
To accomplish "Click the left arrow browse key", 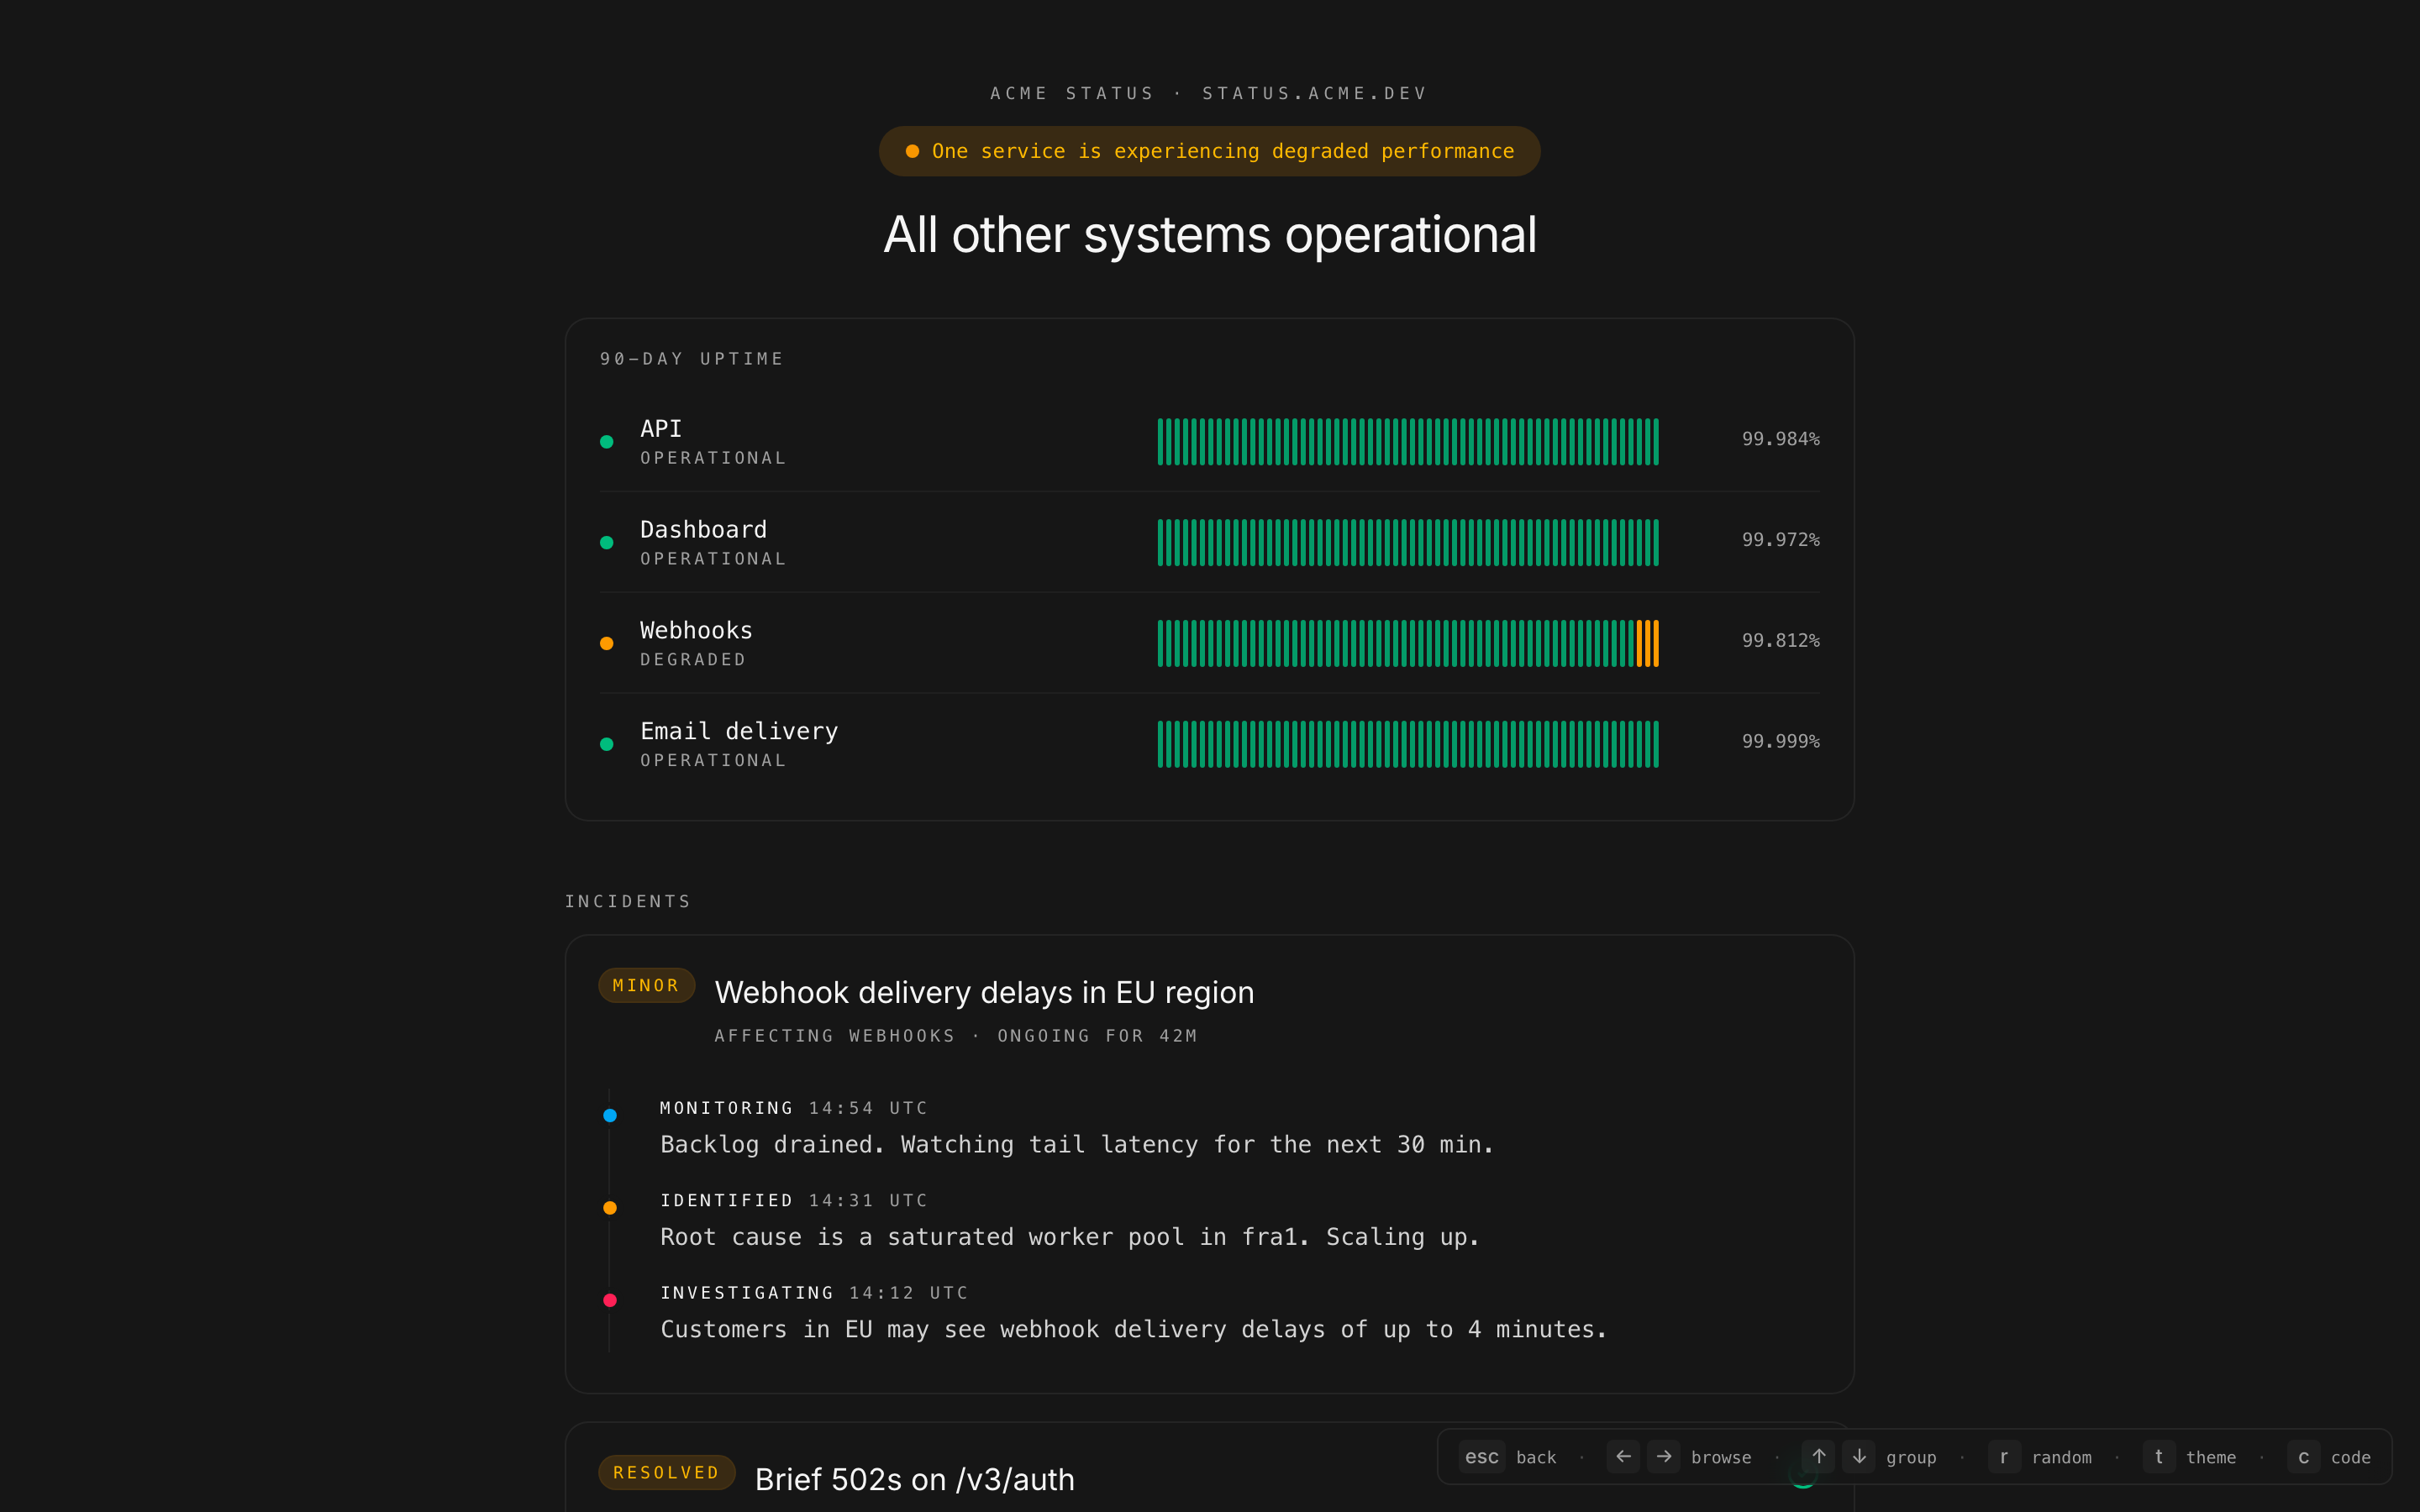I will (1623, 1457).
